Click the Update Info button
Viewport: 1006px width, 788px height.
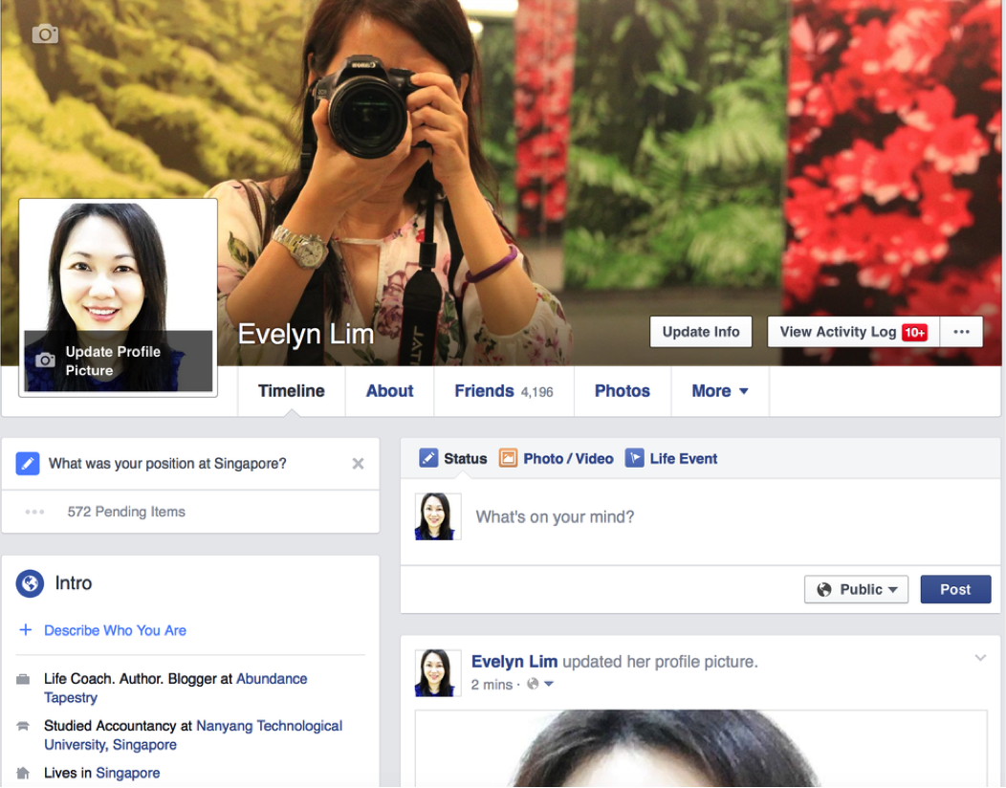(x=701, y=332)
